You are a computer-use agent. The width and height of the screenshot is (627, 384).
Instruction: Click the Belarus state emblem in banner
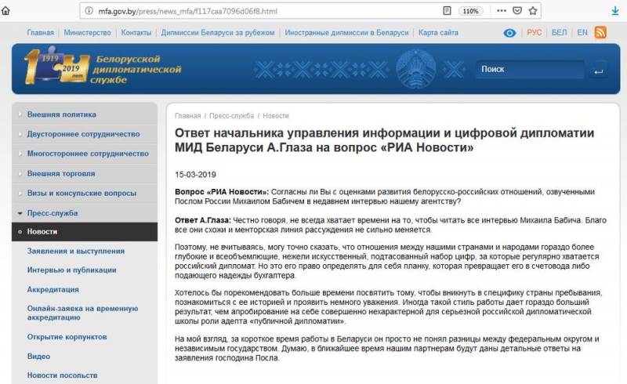tap(415, 69)
